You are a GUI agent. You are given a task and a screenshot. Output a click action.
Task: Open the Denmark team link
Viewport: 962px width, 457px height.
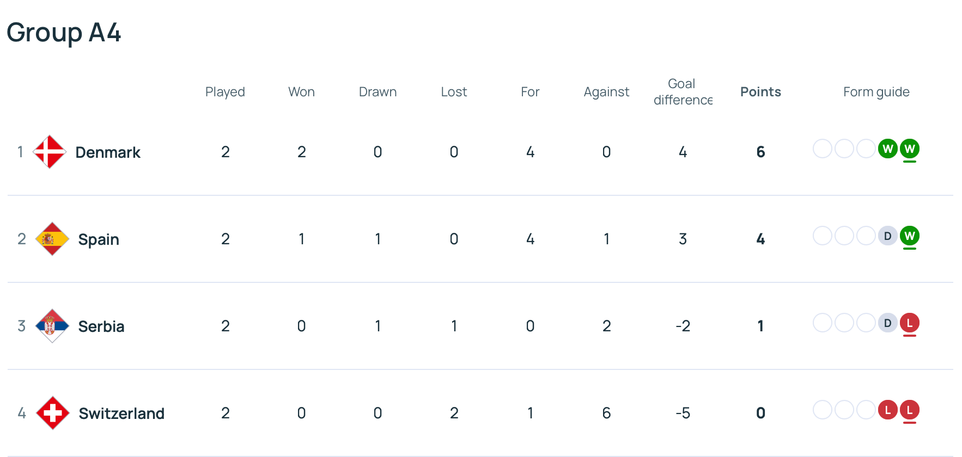(x=108, y=152)
